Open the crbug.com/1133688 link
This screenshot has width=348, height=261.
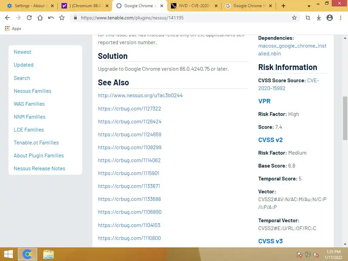click(x=129, y=199)
